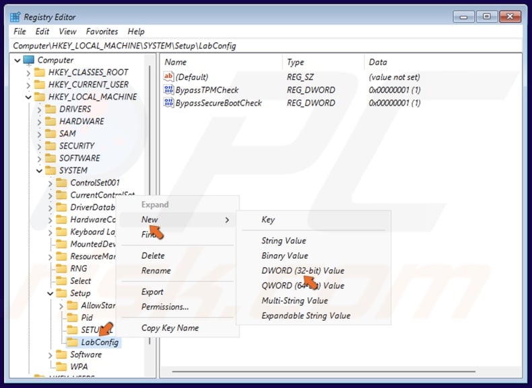Choose Delete from the context menu
The height and width of the screenshot is (388, 532).
[x=177, y=256]
